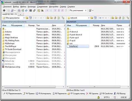
Task: Click the lock icon in status bar
Action: pyautogui.click(x=98, y=97)
